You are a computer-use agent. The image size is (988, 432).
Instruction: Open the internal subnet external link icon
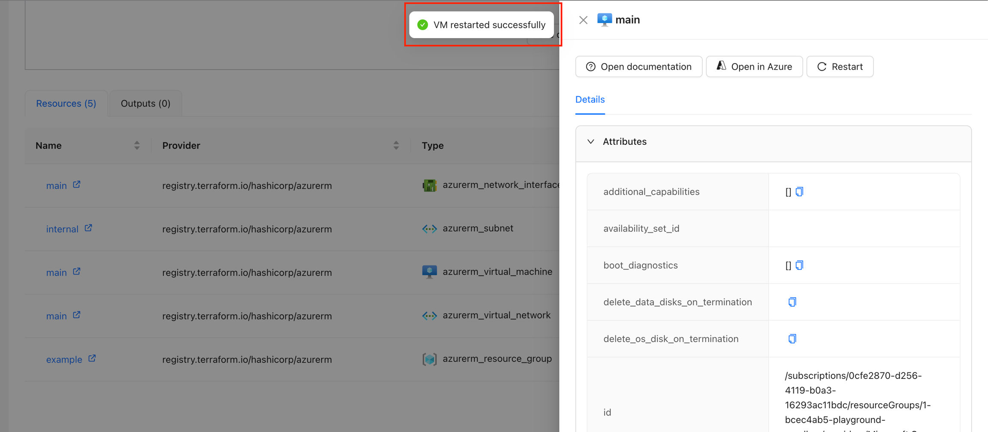pyautogui.click(x=88, y=228)
